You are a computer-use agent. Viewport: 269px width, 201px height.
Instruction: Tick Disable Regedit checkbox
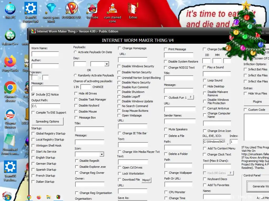[x=77, y=161]
